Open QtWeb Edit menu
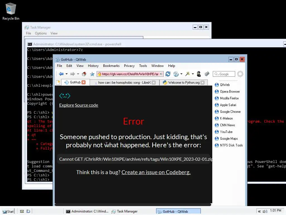This screenshot has height=215, width=286. (x=69, y=66)
